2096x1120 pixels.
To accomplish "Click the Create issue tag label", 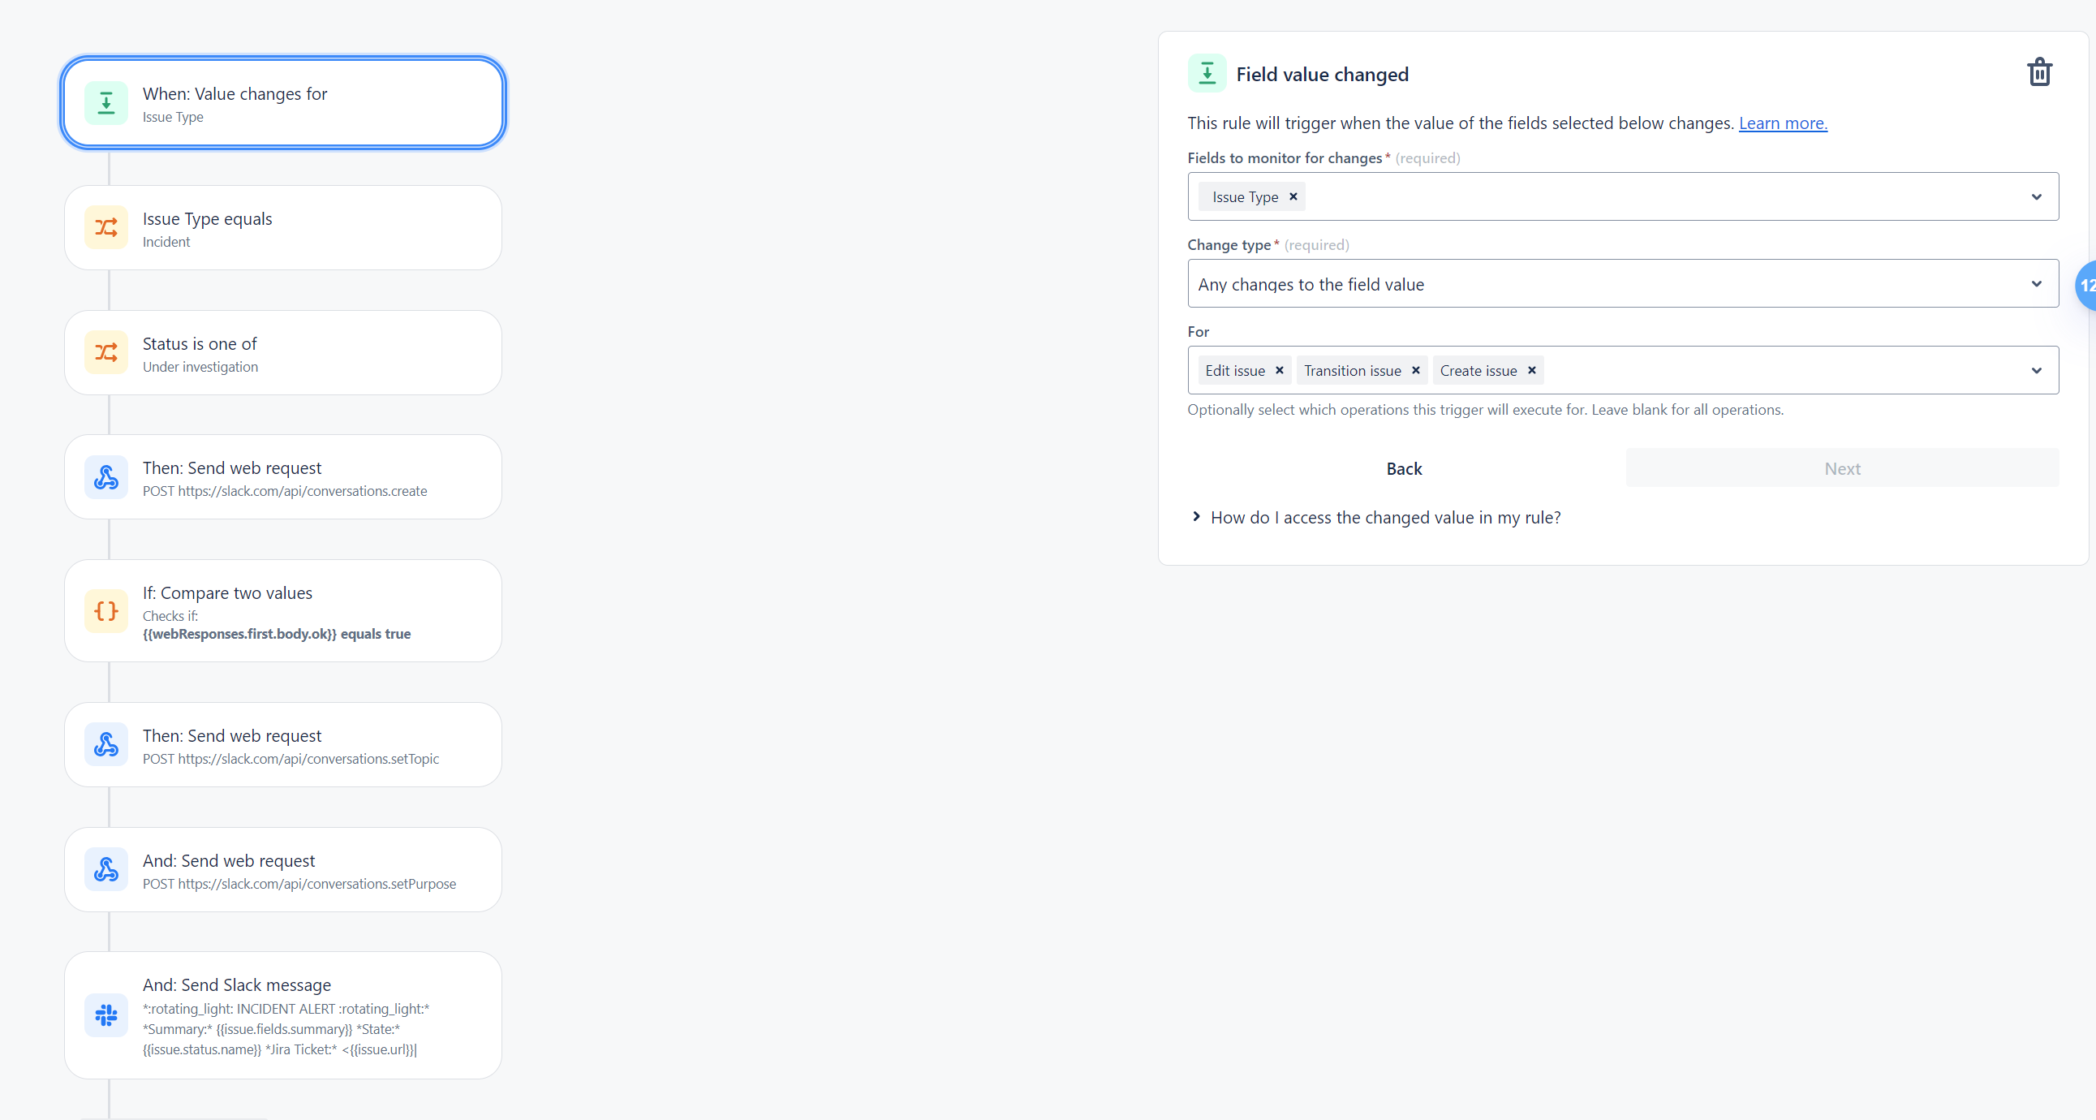I will [1478, 370].
